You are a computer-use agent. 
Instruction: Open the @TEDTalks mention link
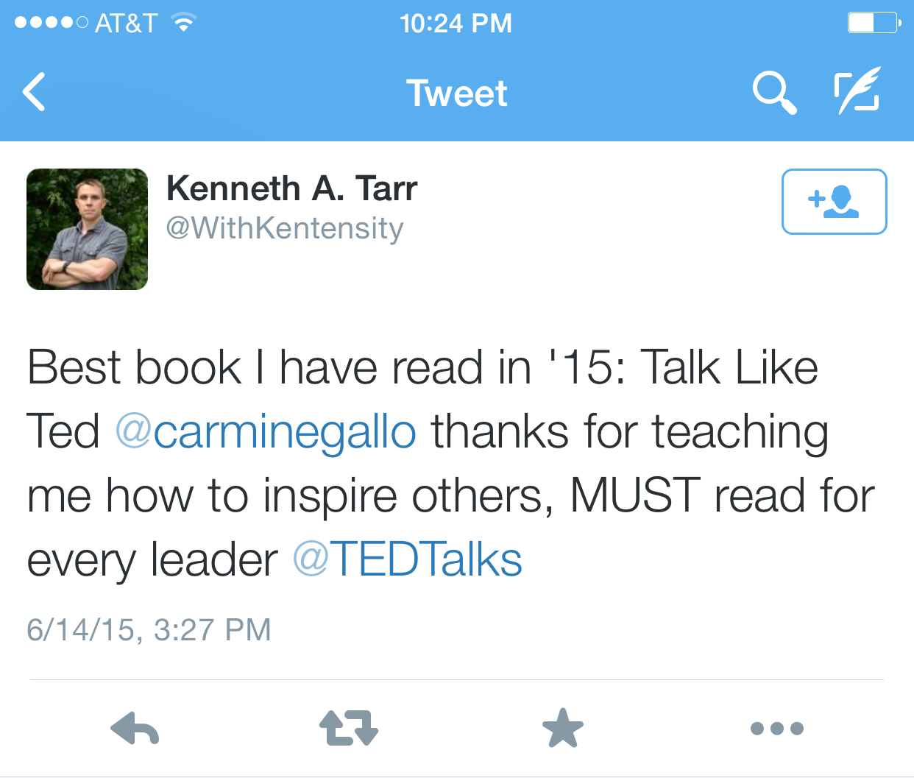coord(408,559)
